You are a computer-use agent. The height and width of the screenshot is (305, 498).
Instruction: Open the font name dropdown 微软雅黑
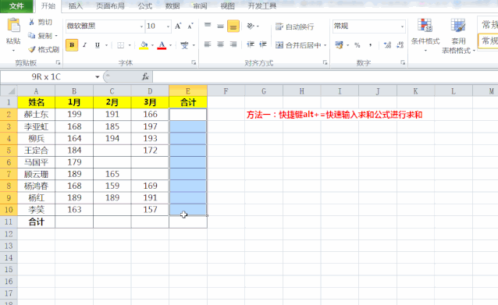coord(141,27)
